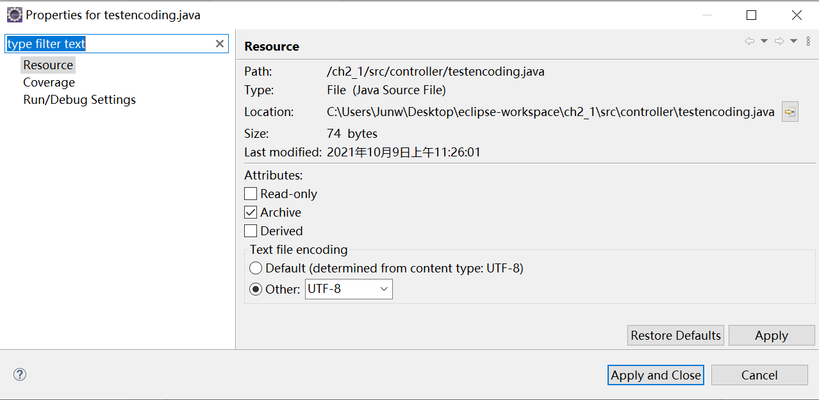
Task: Click the Show In System Explorer icon
Action: [x=790, y=112]
